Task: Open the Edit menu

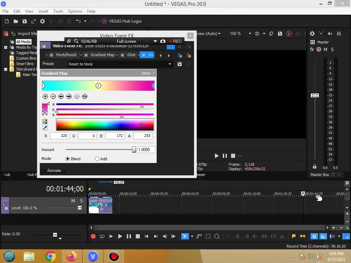Action: tap(16, 11)
